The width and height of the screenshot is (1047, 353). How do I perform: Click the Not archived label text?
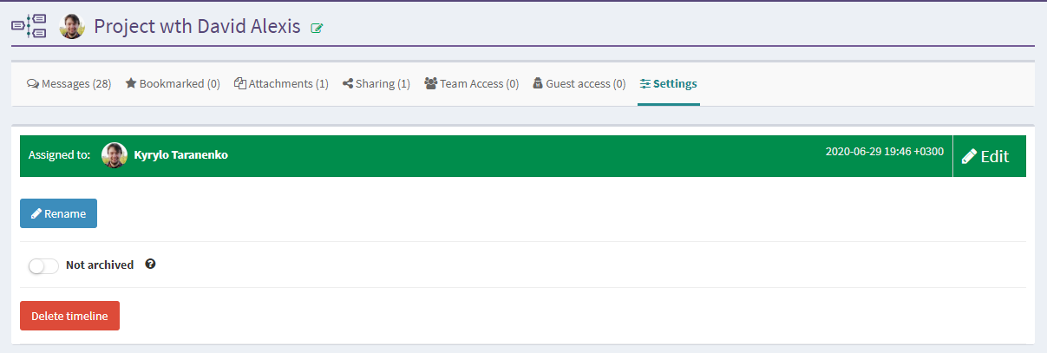[100, 265]
